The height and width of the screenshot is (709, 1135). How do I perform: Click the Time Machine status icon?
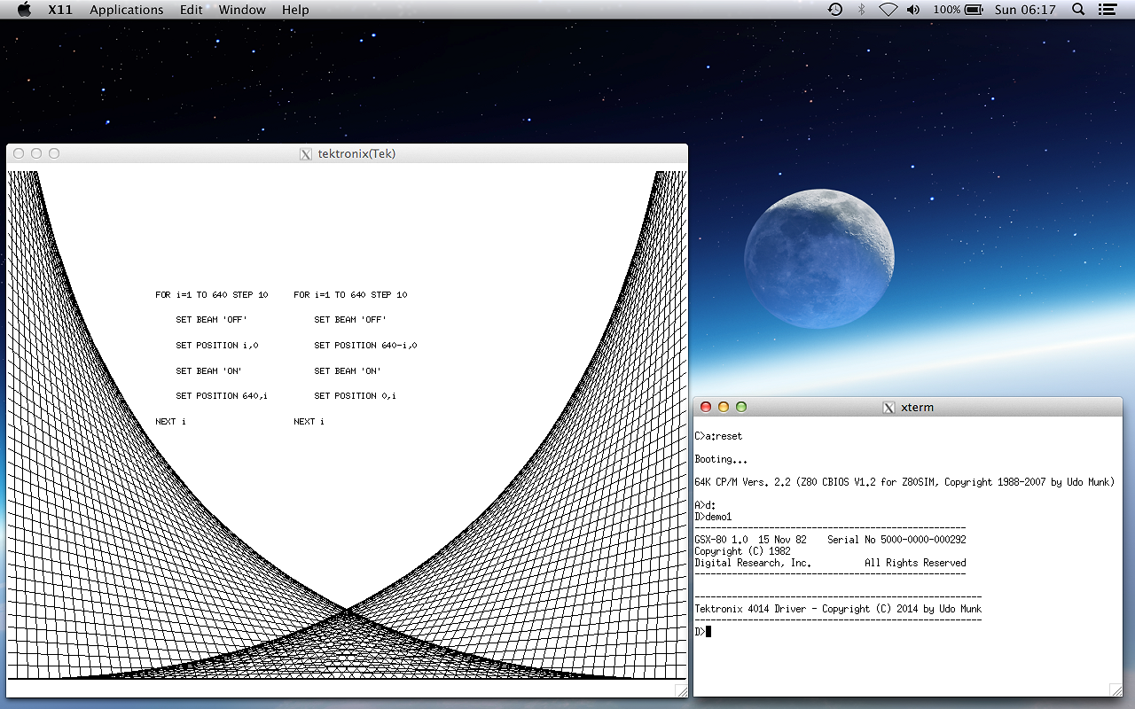835,10
